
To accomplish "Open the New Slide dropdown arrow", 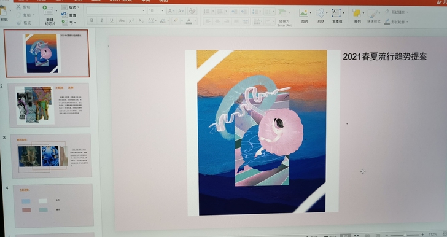I will pos(56,11).
